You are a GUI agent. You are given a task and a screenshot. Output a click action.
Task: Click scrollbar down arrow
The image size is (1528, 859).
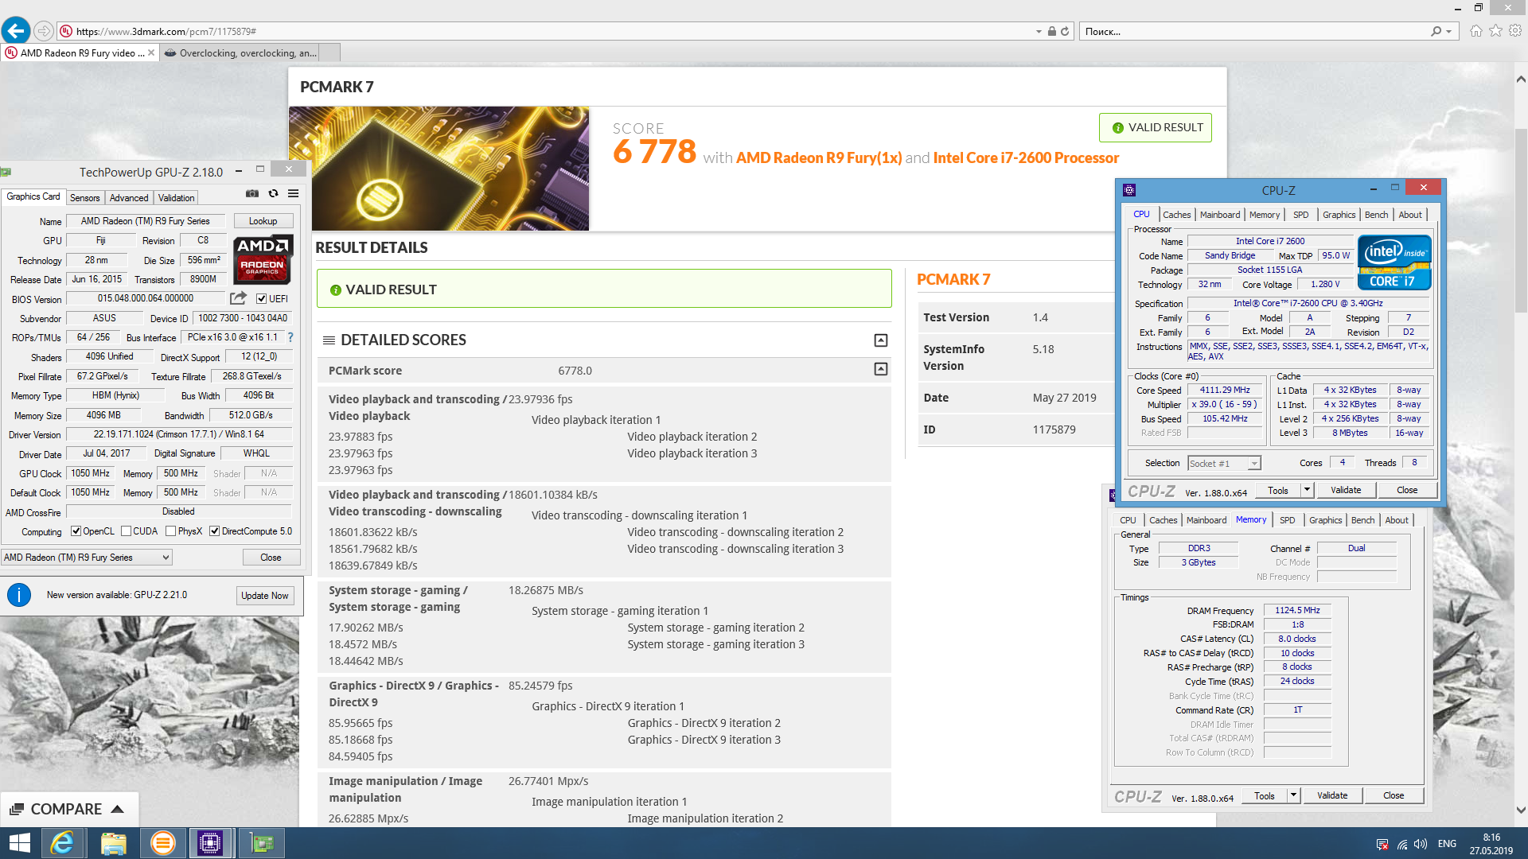click(x=1520, y=810)
